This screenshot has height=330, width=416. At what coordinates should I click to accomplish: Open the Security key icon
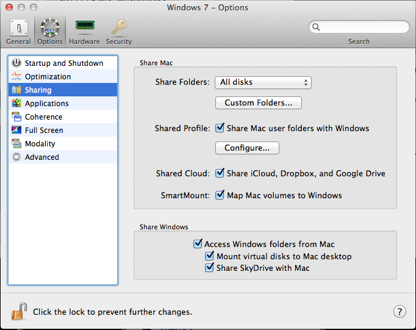(119, 26)
